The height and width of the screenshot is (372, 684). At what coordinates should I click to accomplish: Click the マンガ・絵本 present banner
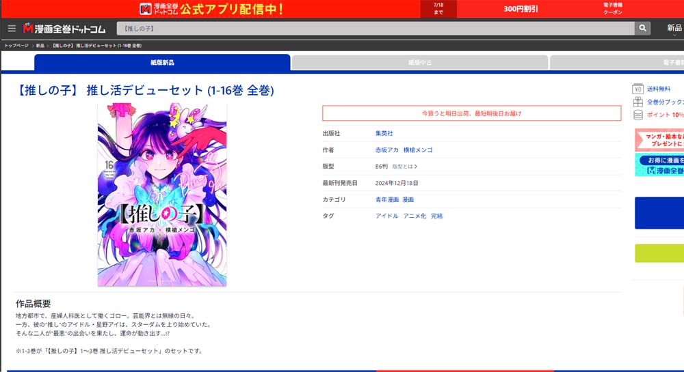[x=659, y=140]
